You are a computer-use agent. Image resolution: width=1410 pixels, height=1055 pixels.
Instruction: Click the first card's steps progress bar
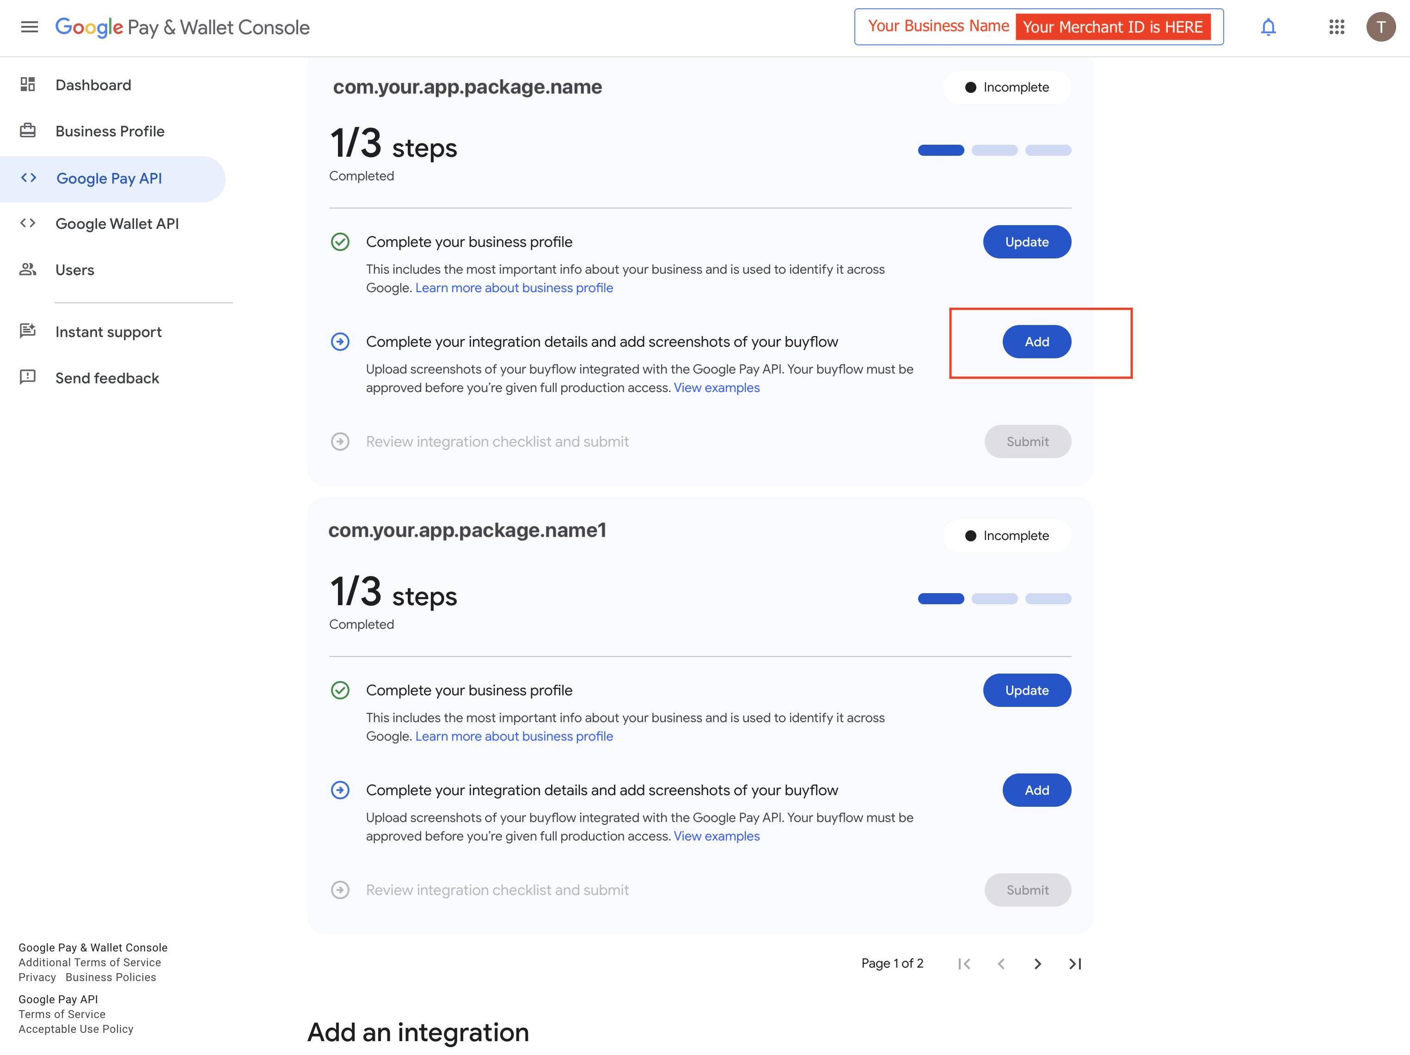coord(994,150)
